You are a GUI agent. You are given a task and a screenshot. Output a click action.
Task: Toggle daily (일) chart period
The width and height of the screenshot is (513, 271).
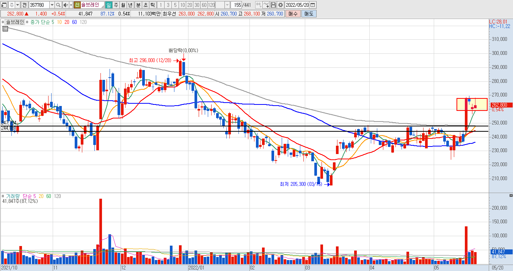(109, 5)
